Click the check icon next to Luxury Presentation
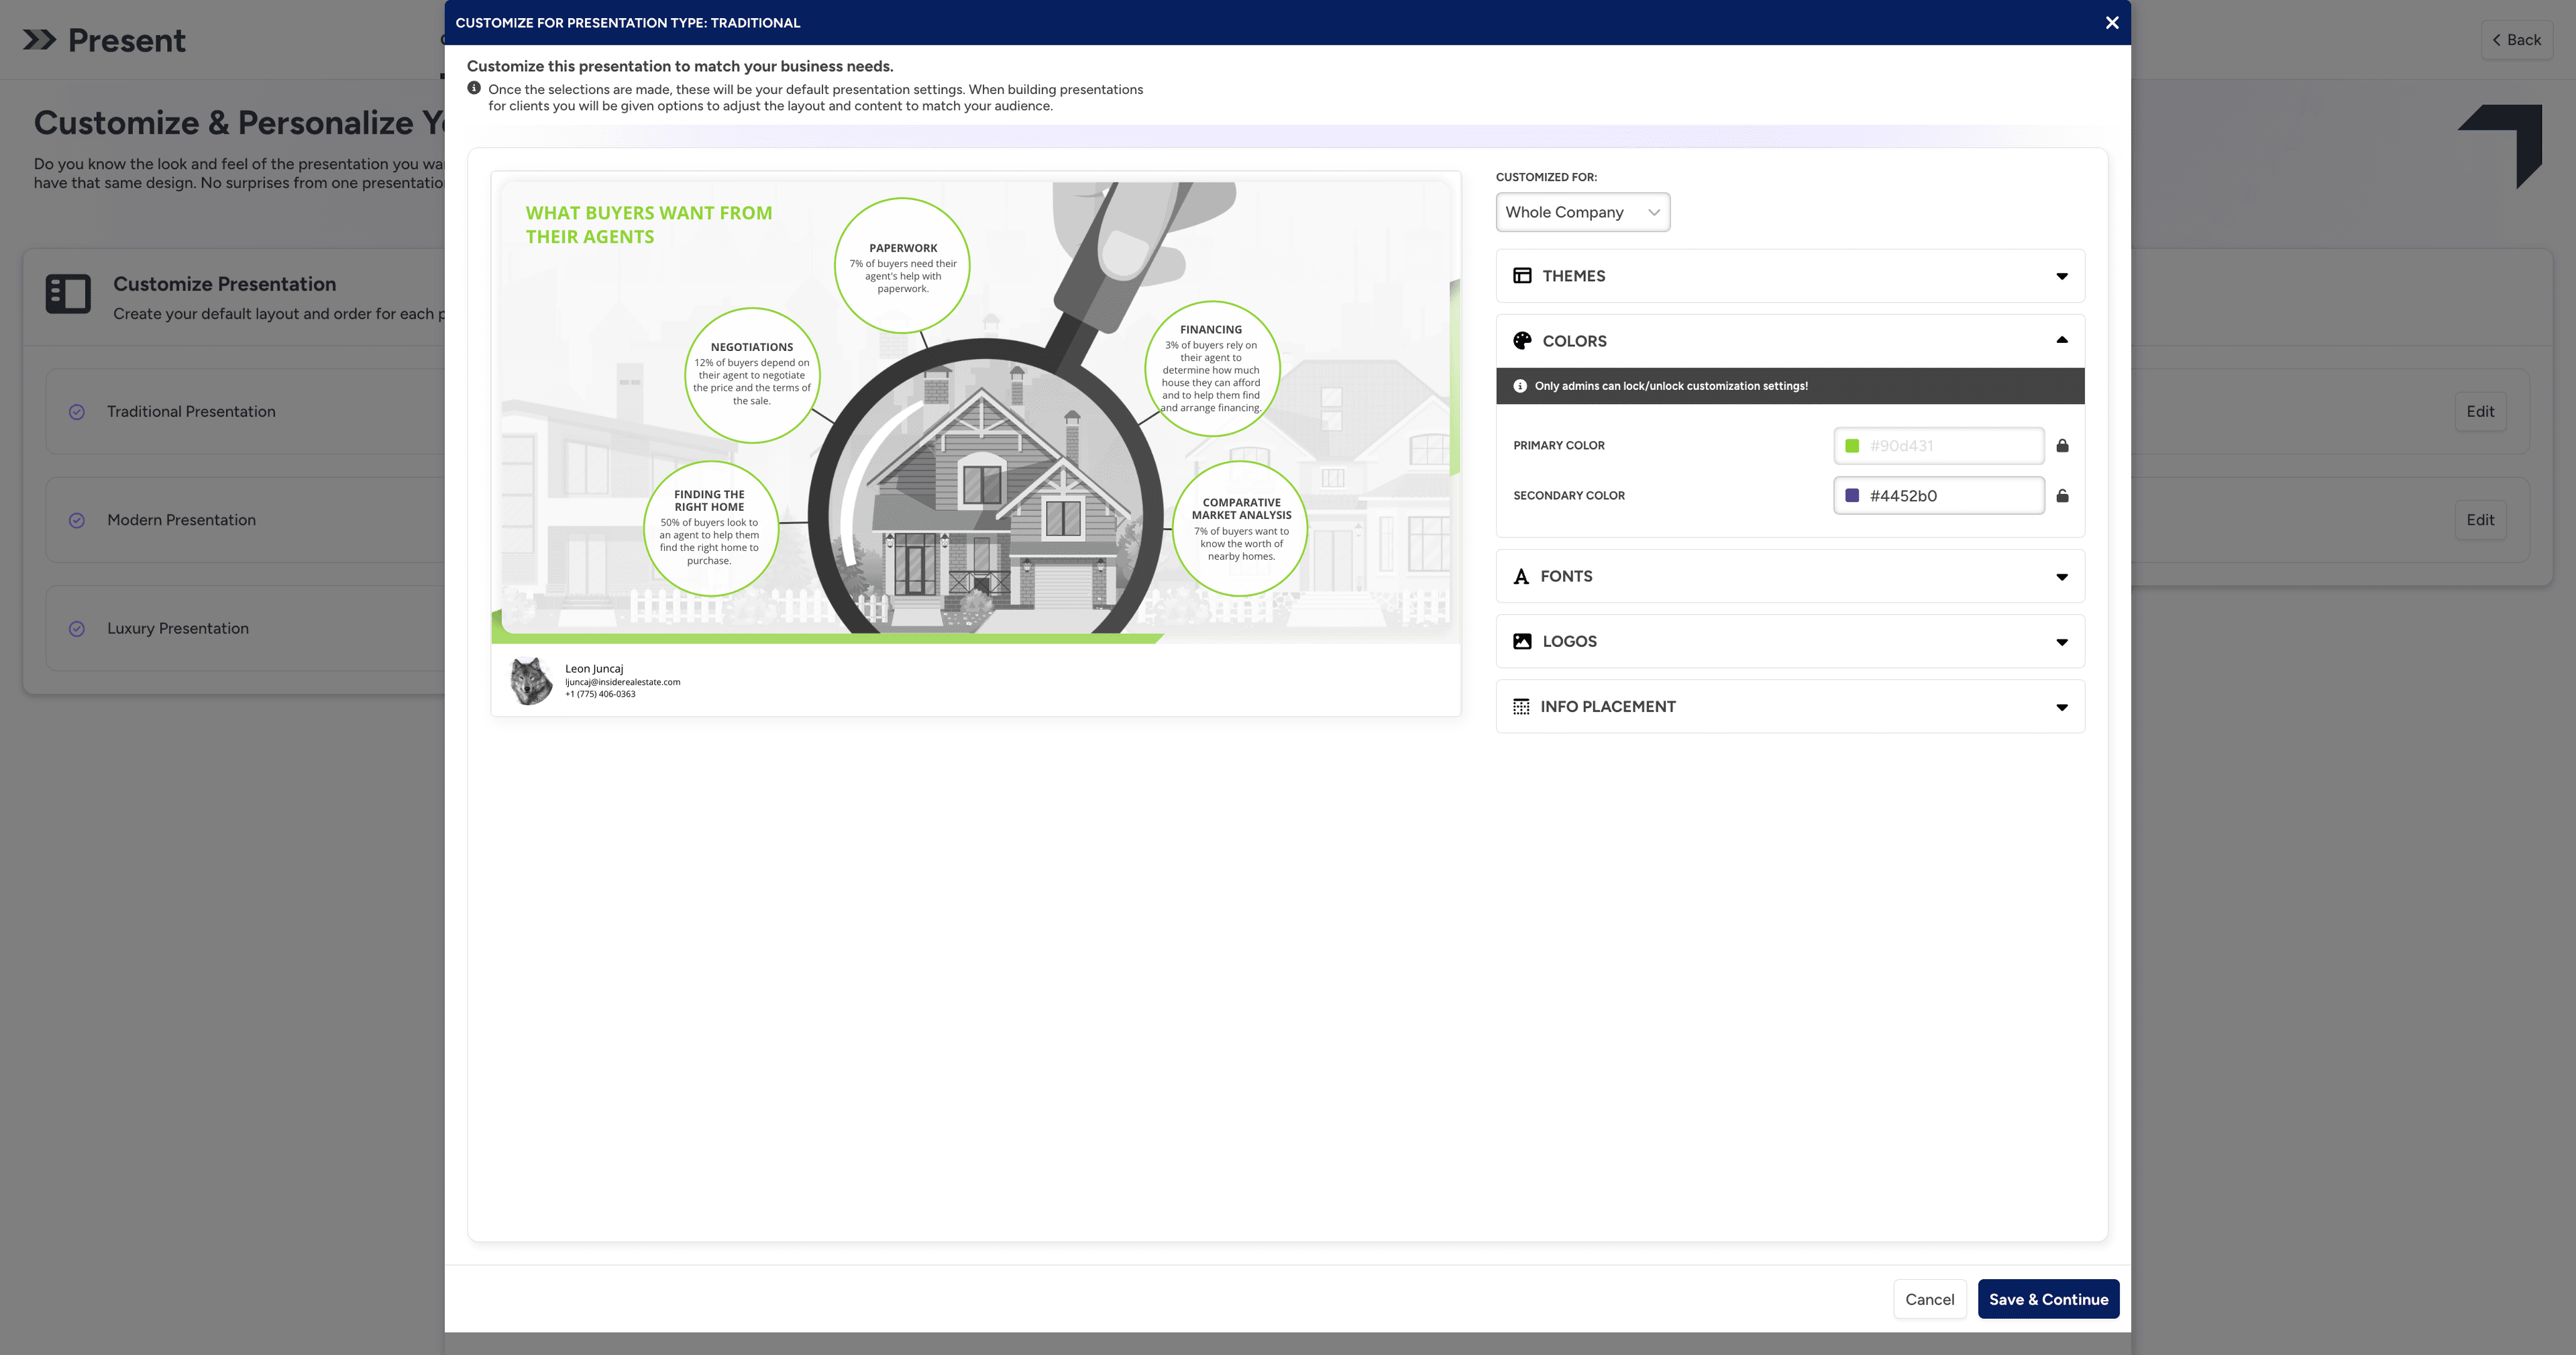2576x1355 pixels. (76, 628)
